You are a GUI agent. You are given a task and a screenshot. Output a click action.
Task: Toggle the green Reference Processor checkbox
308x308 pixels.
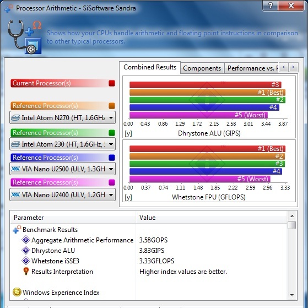(x=111, y=133)
